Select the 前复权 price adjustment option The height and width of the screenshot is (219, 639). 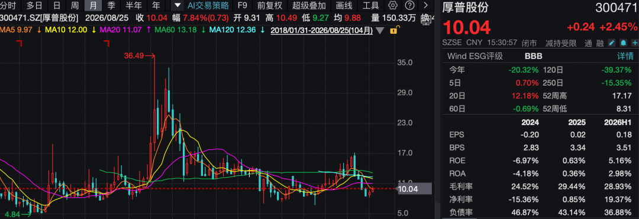click(270, 6)
